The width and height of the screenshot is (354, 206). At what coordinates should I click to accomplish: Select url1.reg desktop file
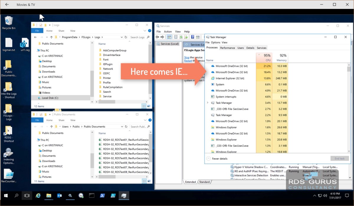(x=25, y=45)
